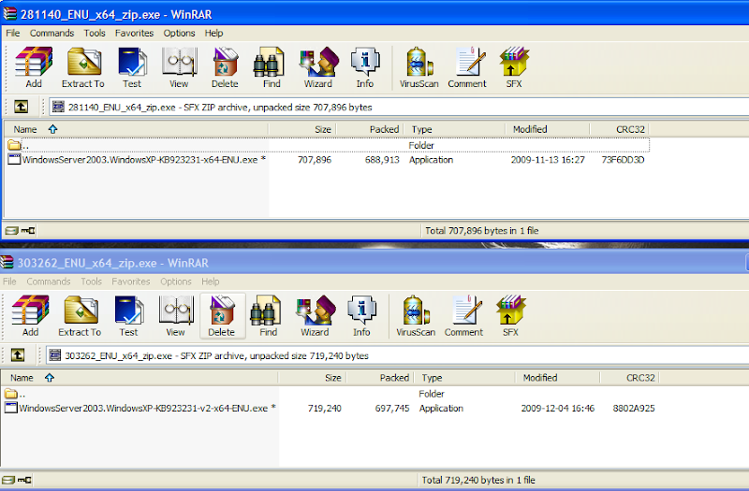749x491 pixels.
Task: Open Wizard in the 281140 window
Action: click(x=318, y=67)
